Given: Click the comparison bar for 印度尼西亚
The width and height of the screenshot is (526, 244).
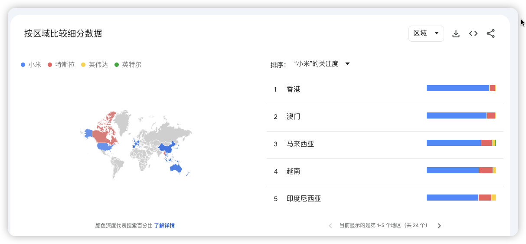Looking at the screenshot, I should (461, 198).
